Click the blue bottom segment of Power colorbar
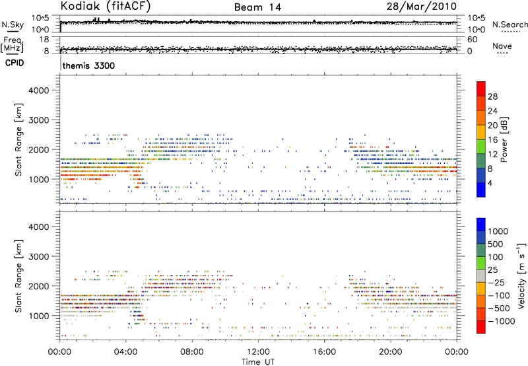This screenshot has height=366, width=528. (481, 190)
